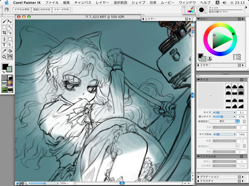Click the document zoom slider at bottom
The width and height of the screenshot is (249, 186).
coord(44,183)
